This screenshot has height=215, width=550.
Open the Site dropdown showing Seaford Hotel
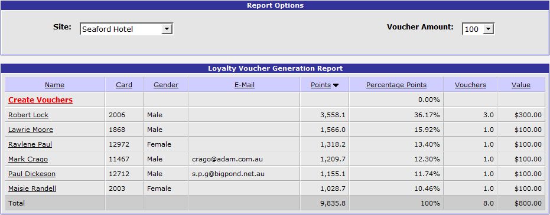coord(126,29)
